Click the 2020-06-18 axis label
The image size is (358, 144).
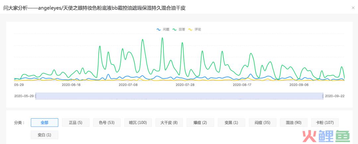pos(71,85)
